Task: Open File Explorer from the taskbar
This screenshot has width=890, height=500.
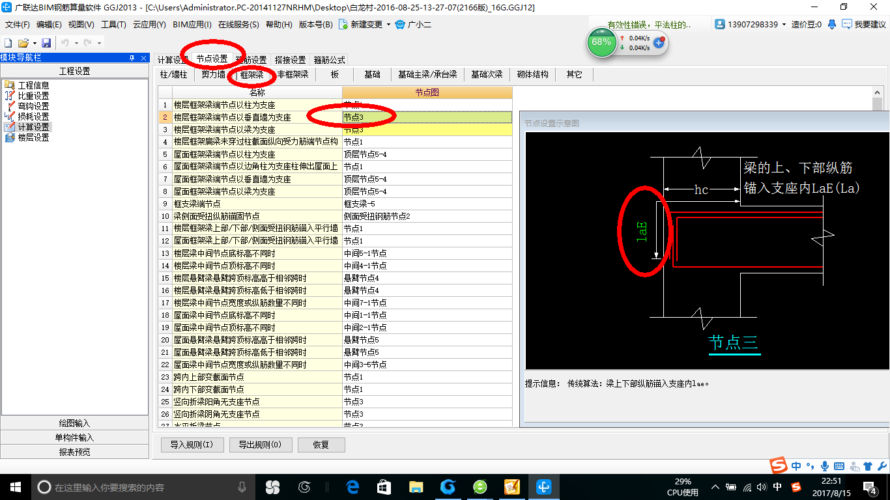Action: 416,486
